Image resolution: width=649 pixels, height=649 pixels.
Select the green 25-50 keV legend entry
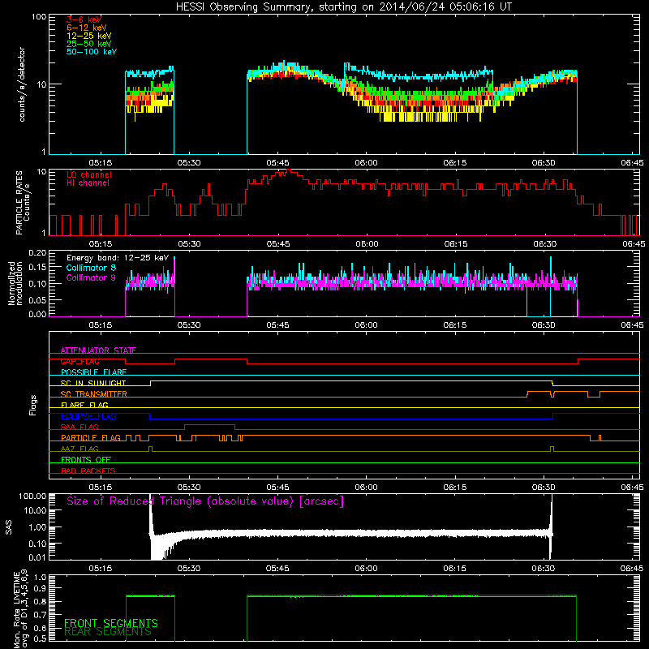[x=88, y=44]
